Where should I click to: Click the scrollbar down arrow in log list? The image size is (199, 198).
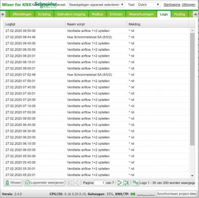[192, 176]
